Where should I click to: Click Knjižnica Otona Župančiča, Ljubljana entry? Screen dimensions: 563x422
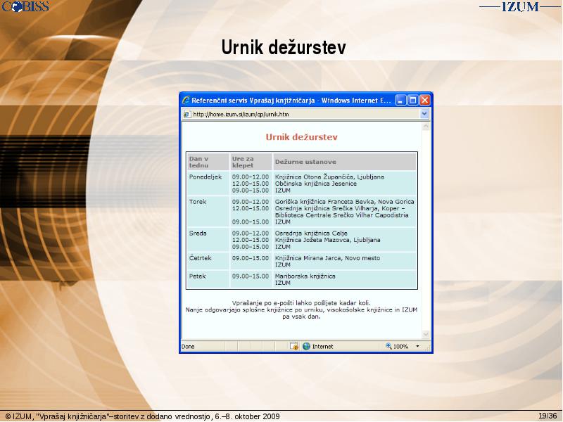329,177
